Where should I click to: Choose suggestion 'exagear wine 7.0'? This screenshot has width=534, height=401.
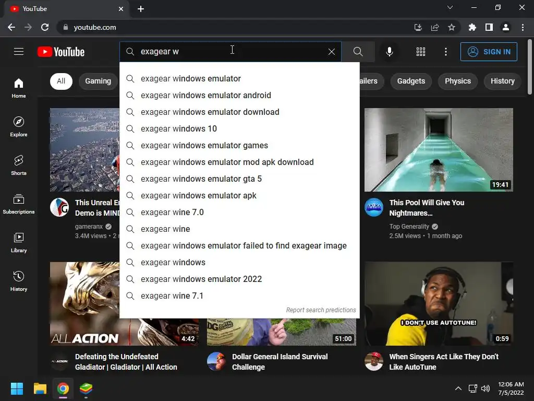tap(239, 212)
